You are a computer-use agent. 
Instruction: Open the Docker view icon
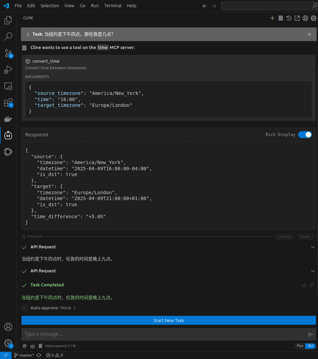coord(8,119)
